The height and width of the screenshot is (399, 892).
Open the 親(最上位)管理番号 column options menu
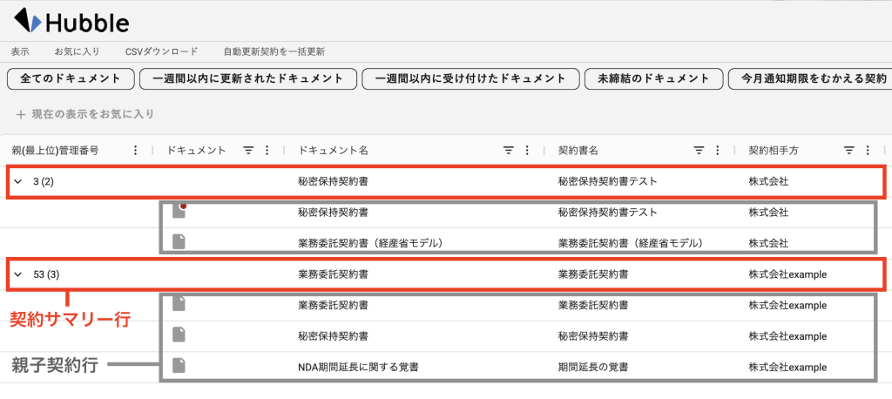point(135,151)
